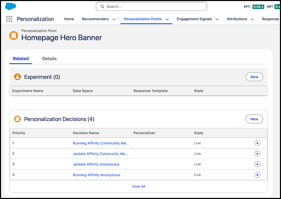Click the Homepage Hero Banner title
This screenshot has width=281, height=199.
coord(62,38)
